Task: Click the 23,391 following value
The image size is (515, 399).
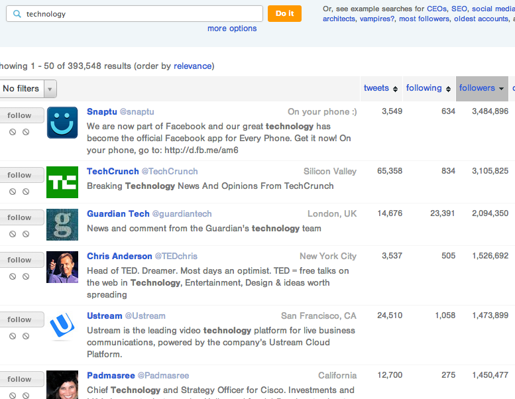Action: pos(442,213)
